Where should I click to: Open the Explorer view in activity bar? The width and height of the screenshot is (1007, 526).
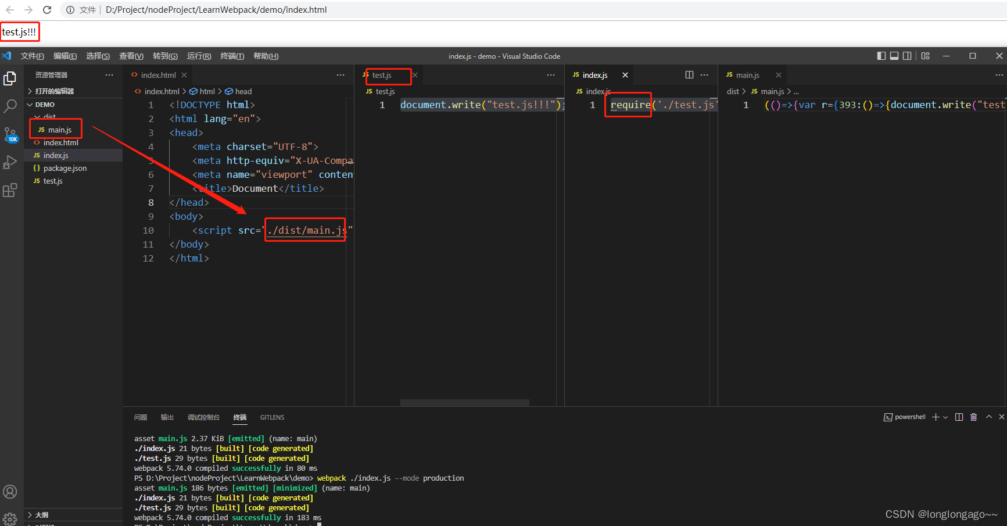pyautogui.click(x=10, y=78)
